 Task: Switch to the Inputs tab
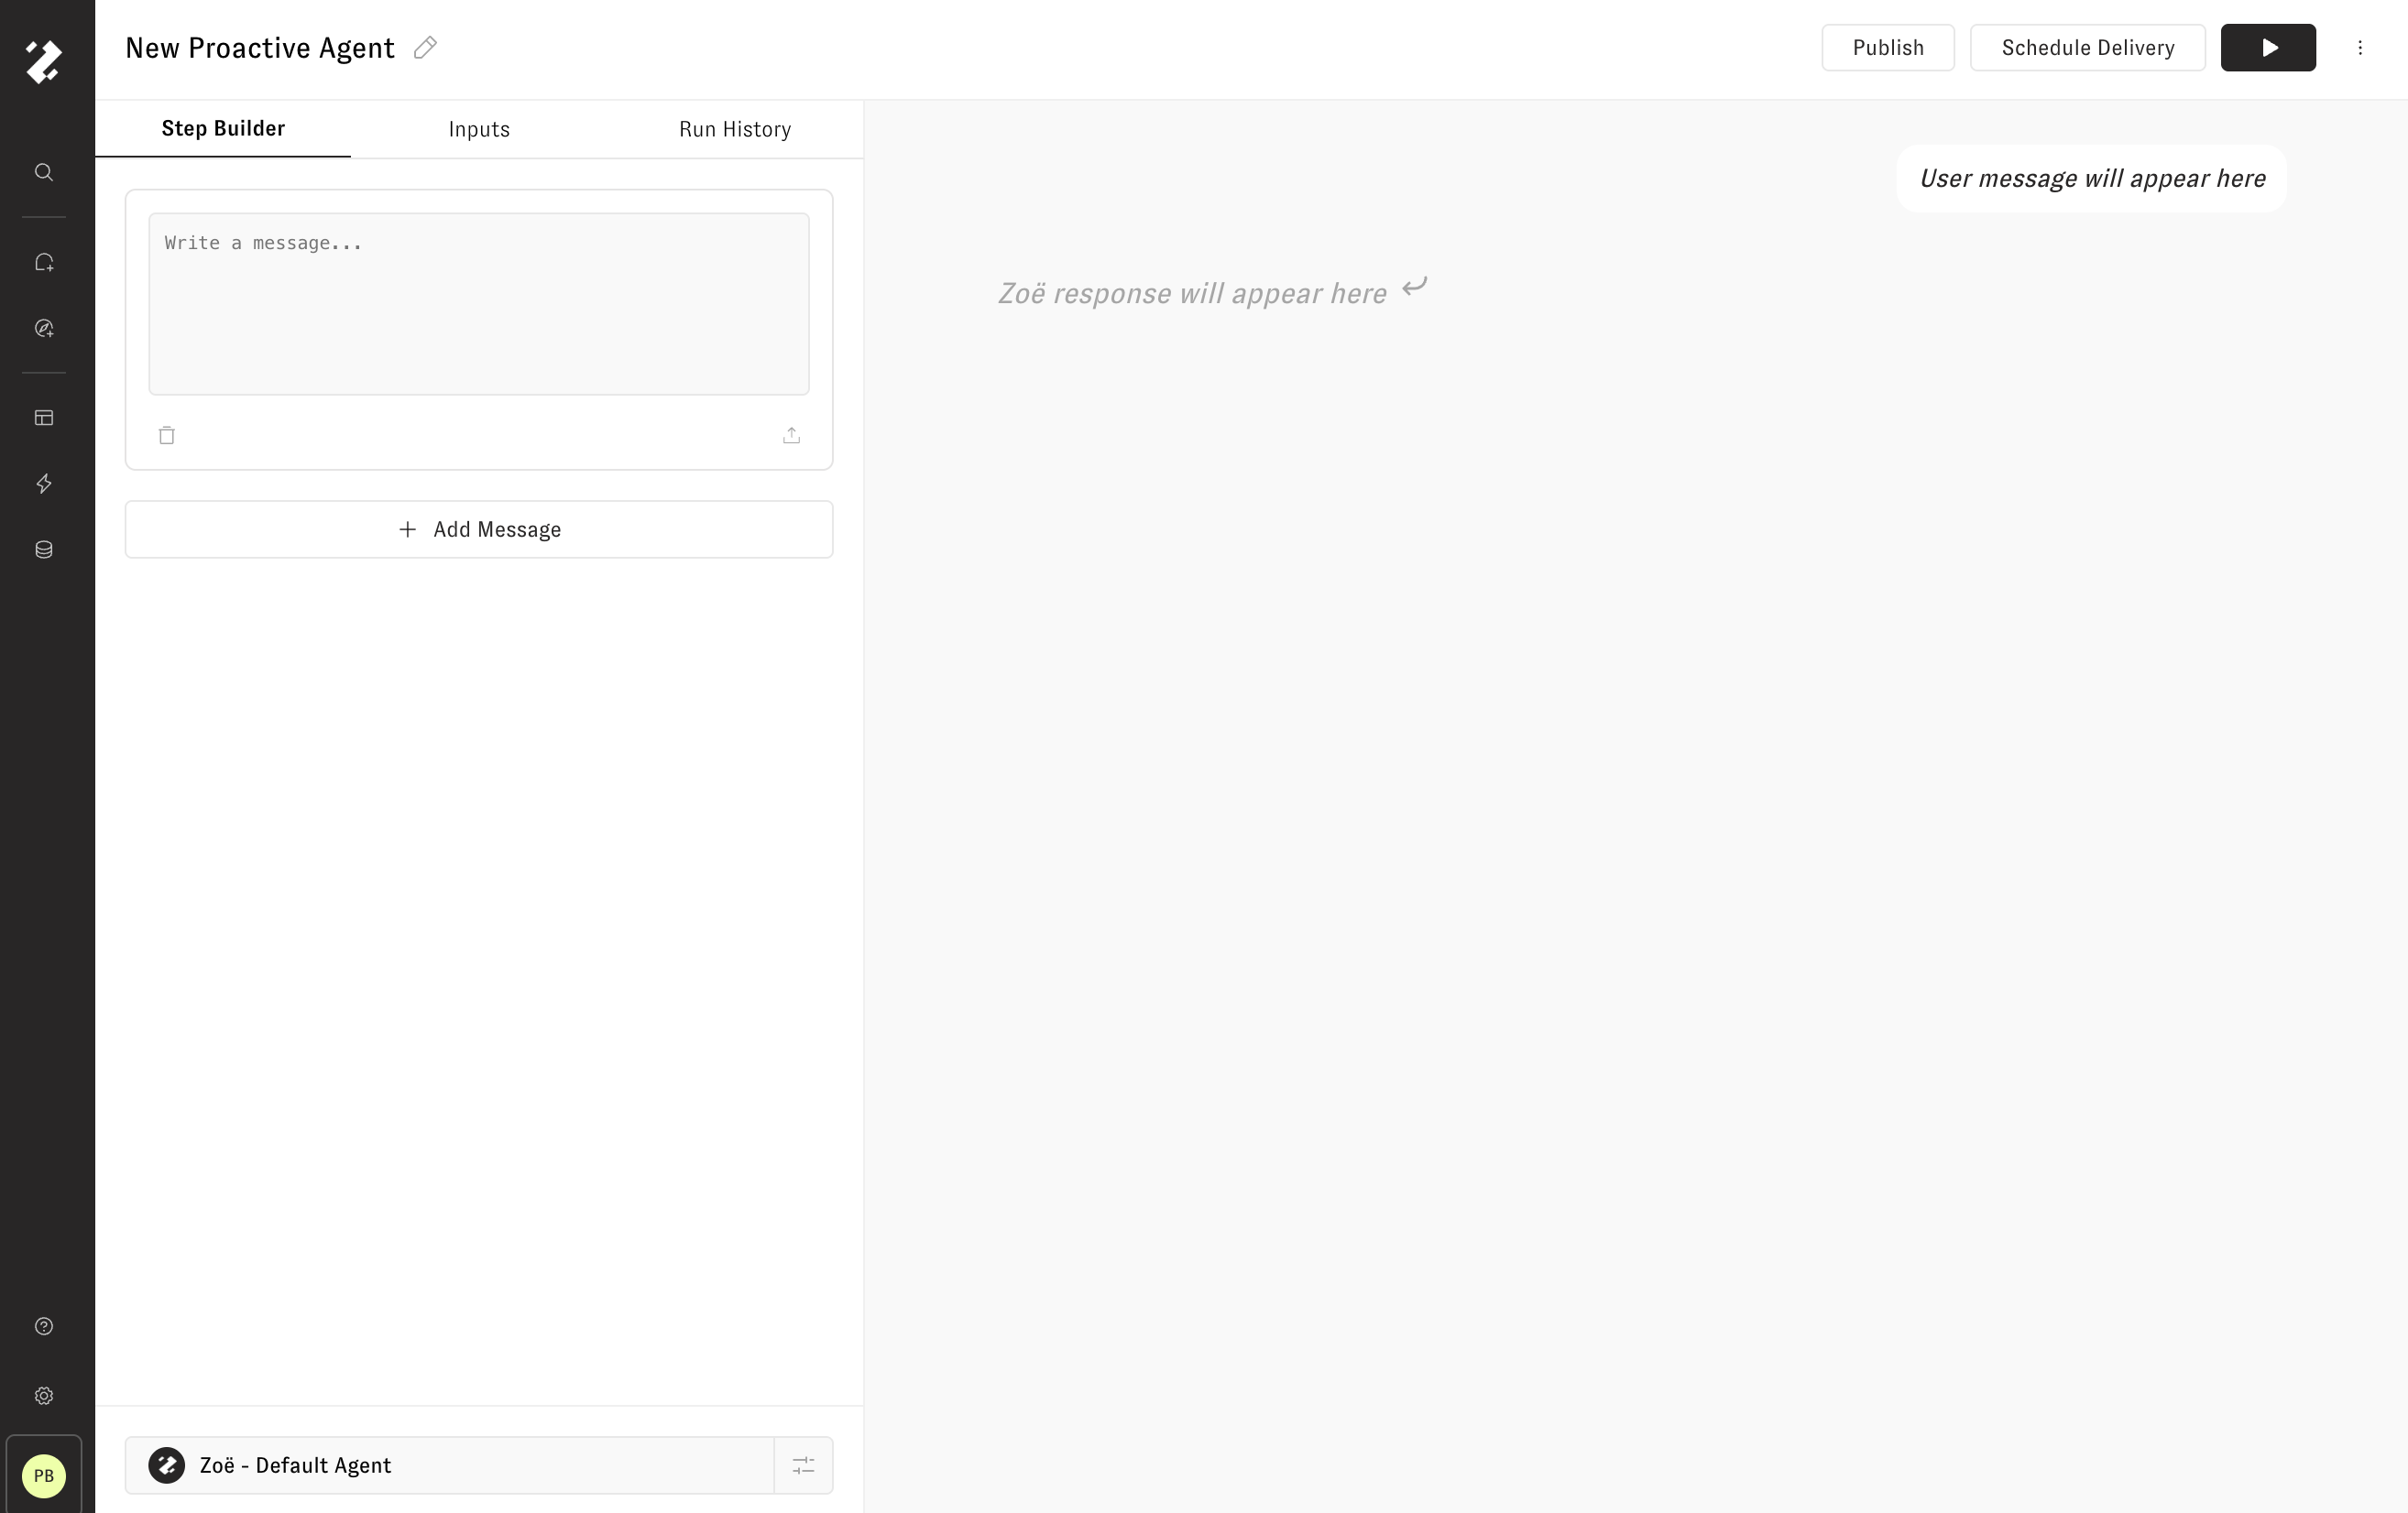pos(479,129)
